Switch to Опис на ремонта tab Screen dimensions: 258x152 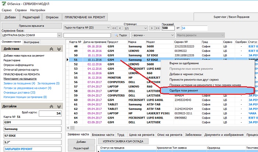point(170,135)
